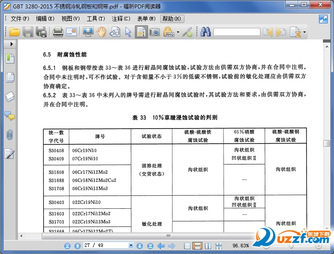Click the read-mode glasses icon
This screenshot has width=334, height=254.
click(115, 32)
